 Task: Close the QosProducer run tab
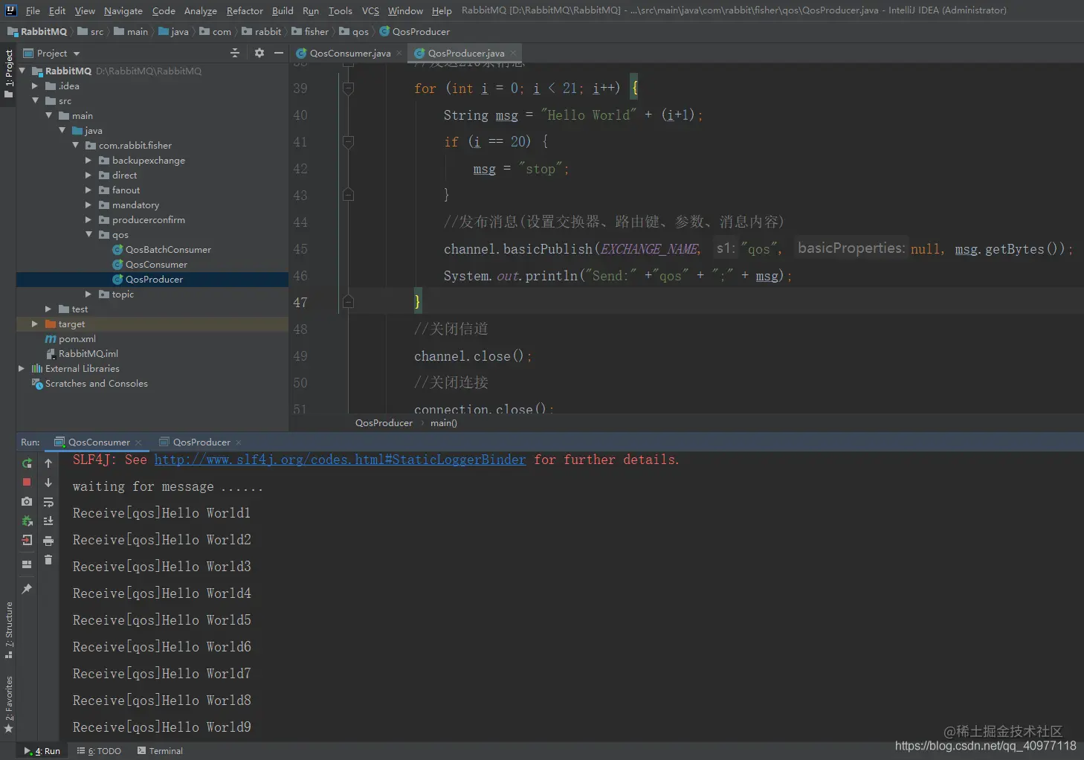pyautogui.click(x=239, y=442)
